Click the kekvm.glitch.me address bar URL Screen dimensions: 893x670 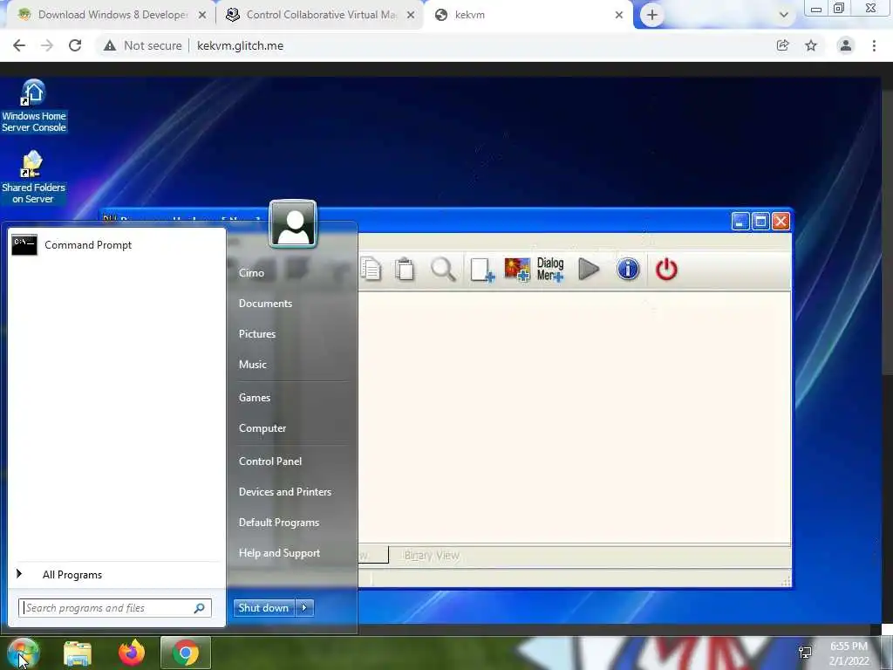pos(241,45)
